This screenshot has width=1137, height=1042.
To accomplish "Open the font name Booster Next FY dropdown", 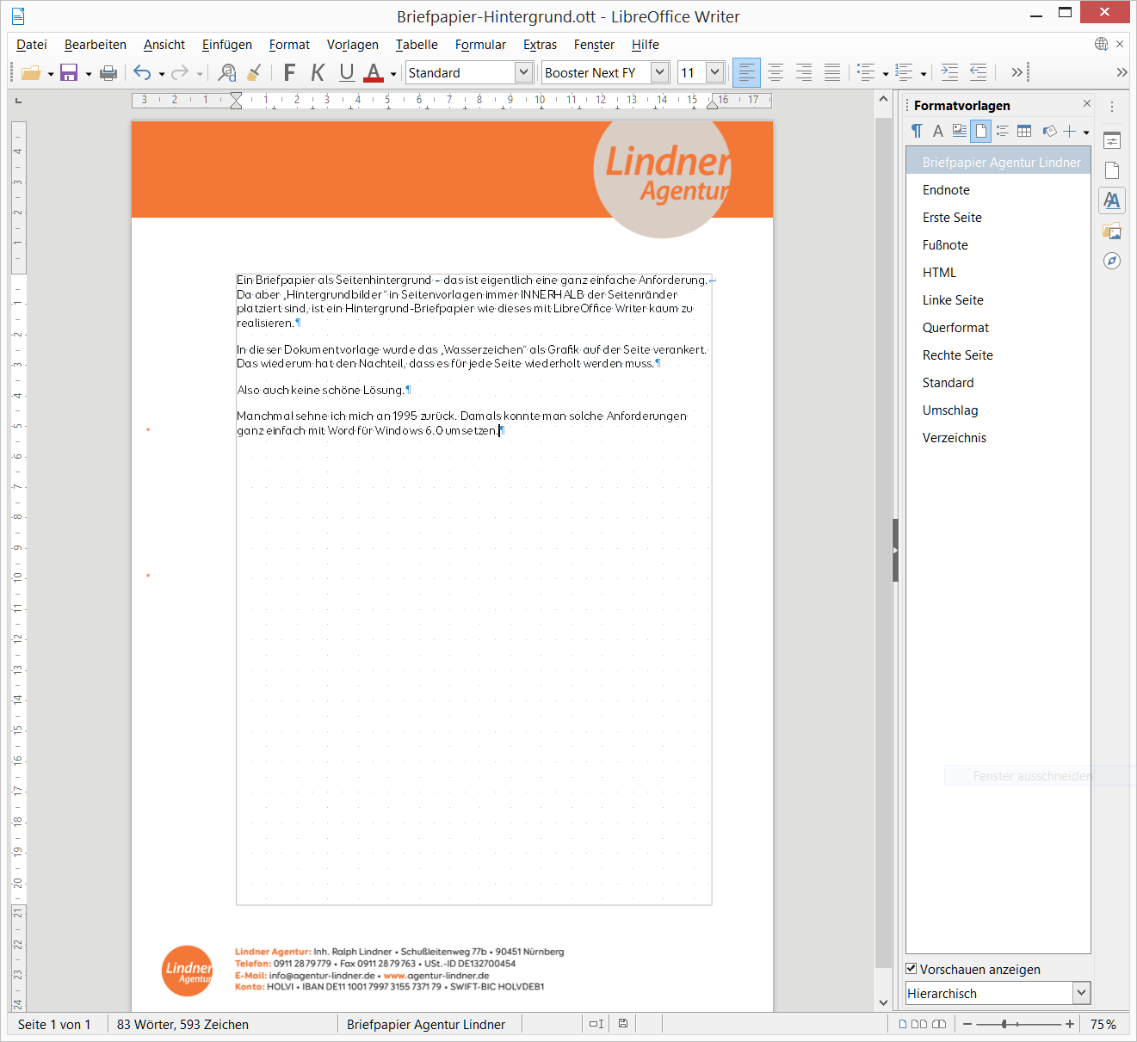I will (x=660, y=73).
